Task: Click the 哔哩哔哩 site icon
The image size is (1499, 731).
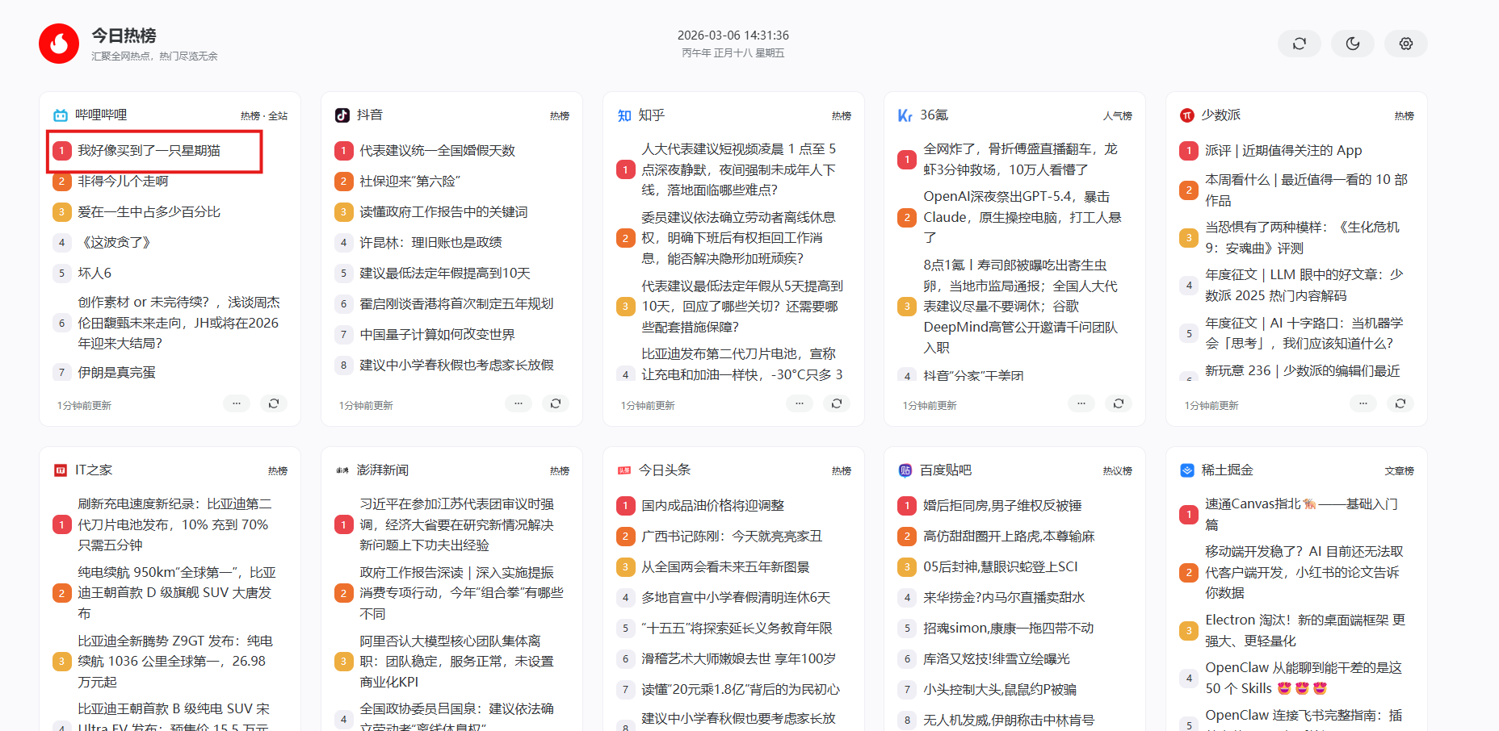Action: click(62, 115)
